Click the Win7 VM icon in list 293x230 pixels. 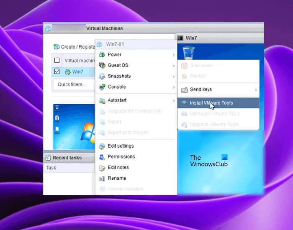pos(68,72)
